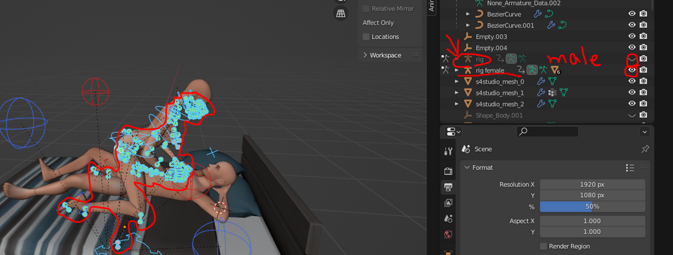Collapse the Format panel
The image size is (673, 255).
pyautogui.click(x=467, y=168)
